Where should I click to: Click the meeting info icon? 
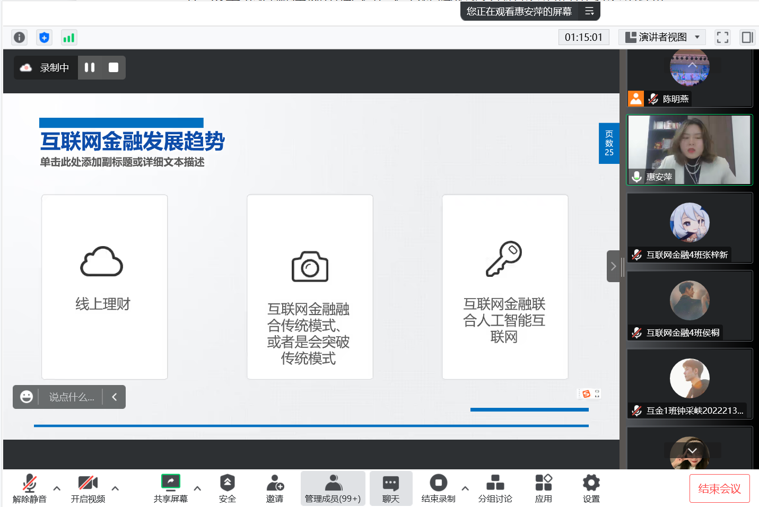(20, 38)
